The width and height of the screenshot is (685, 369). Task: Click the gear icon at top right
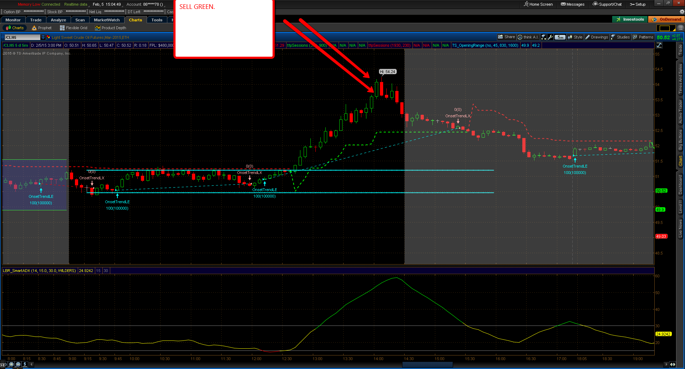click(x=682, y=11)
